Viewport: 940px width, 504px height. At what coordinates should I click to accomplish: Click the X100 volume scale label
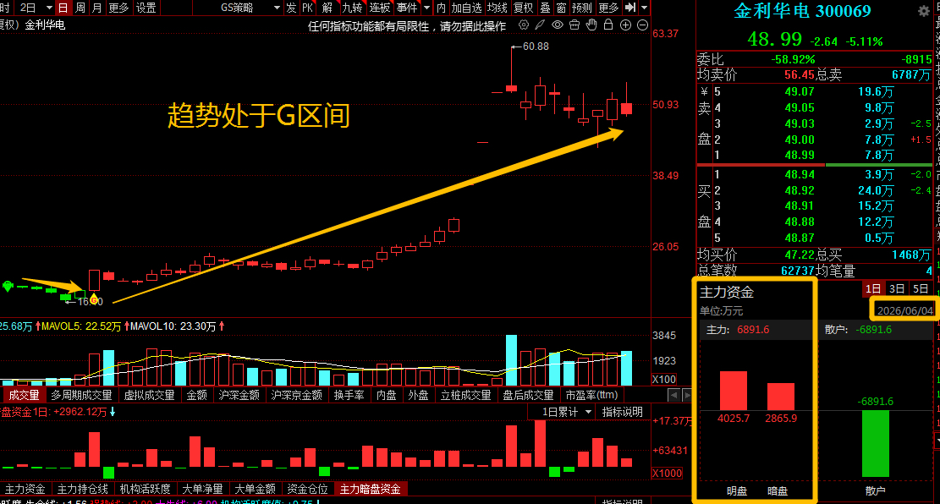[663, 380]
